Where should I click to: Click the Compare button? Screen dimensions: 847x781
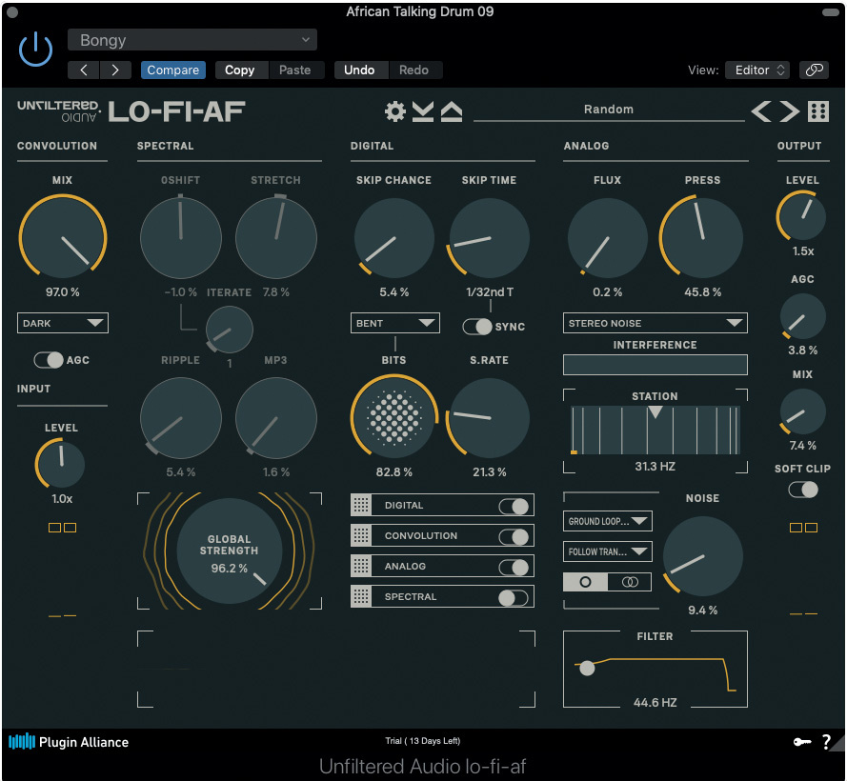pos(172,70)
